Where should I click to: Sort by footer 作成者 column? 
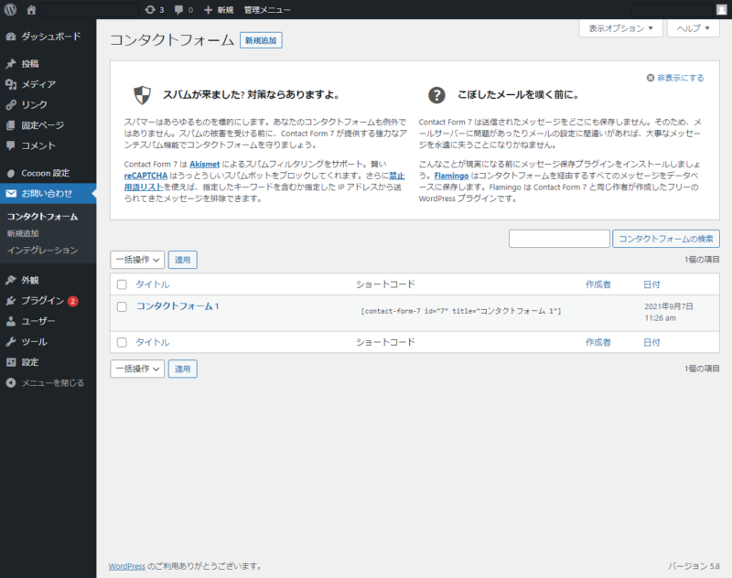tap(598, 342)
